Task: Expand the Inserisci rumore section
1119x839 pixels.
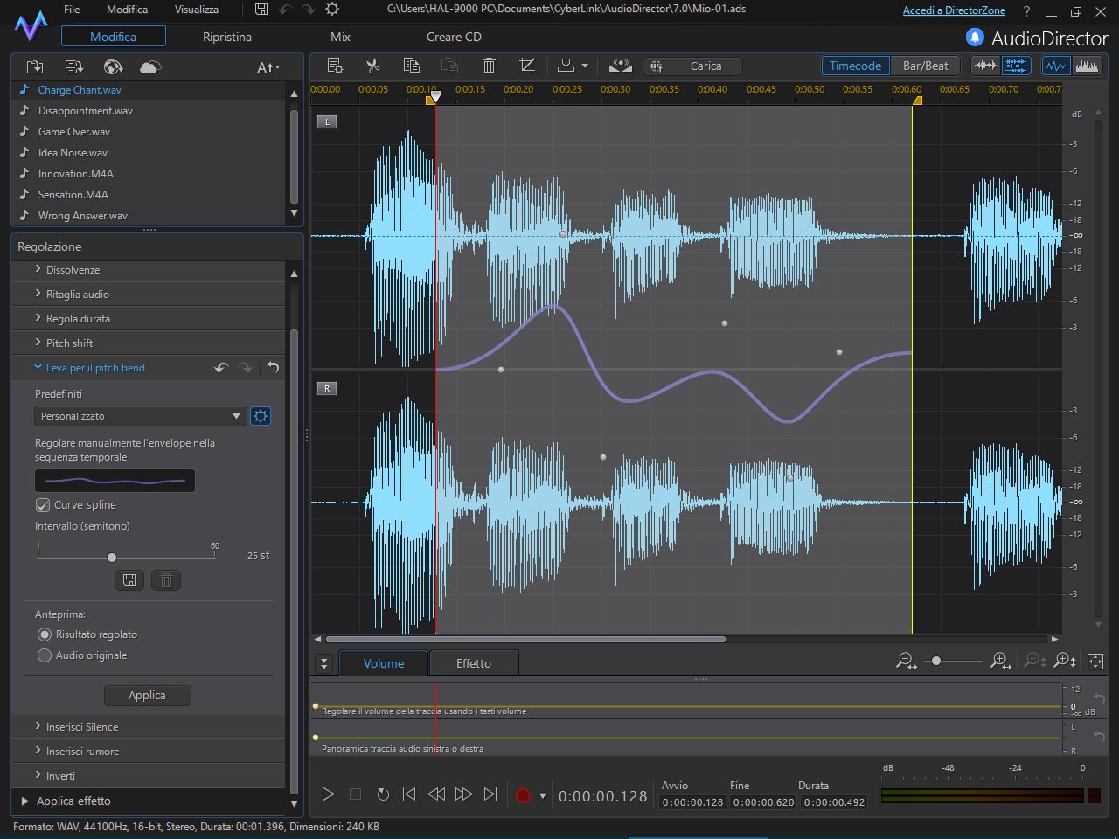Action: click(82, 752)
